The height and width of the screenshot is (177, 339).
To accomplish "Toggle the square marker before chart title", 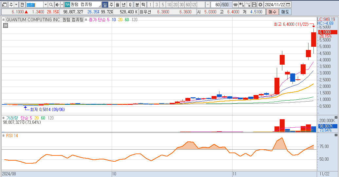I will point(3,20).
